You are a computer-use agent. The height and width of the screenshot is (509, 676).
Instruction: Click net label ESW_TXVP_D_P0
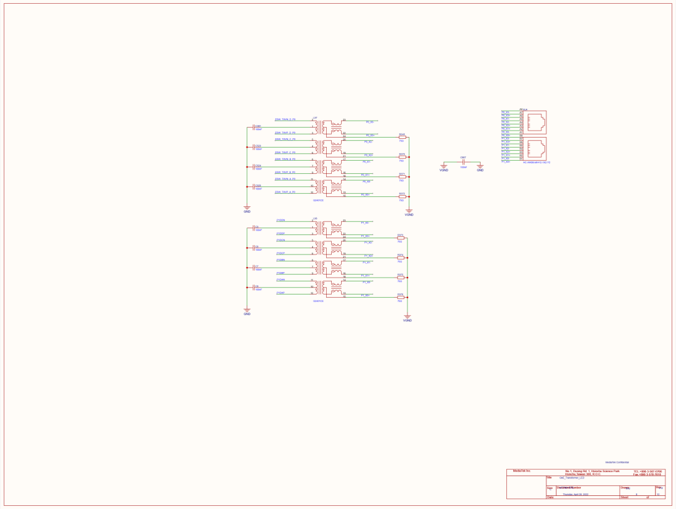[285, 133]
